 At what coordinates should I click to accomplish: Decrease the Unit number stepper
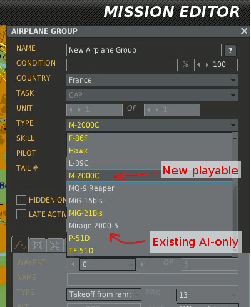(71, 109)
